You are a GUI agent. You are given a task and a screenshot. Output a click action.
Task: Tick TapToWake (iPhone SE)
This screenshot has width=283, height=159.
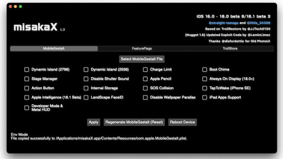(205, 88)
